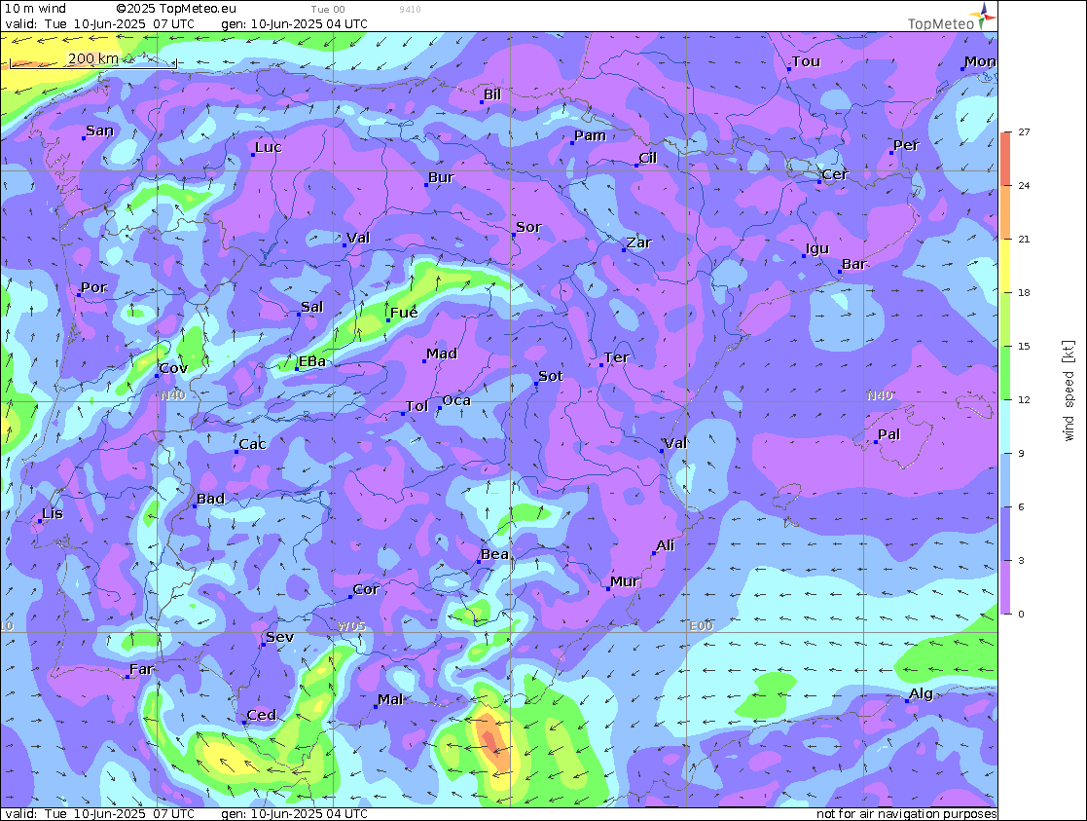1087x821 pixels.
Task: Click the "Ter" city label
Action: (616, 357)
